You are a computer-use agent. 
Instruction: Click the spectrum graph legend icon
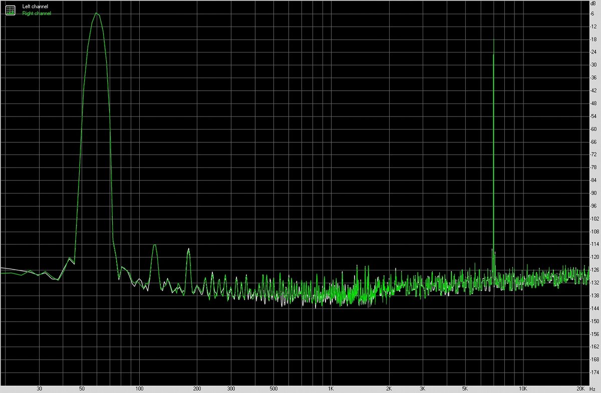10,9
